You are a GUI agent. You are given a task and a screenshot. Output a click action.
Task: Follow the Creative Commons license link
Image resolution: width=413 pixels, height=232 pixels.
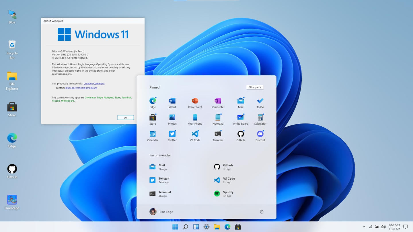(94, 84)
